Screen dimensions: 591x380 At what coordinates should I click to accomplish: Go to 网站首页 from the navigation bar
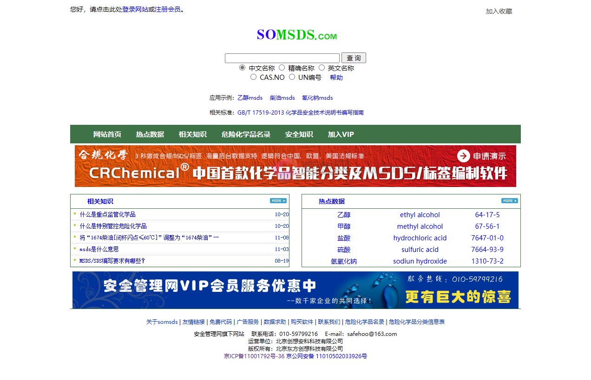click(x=106, y=134)
